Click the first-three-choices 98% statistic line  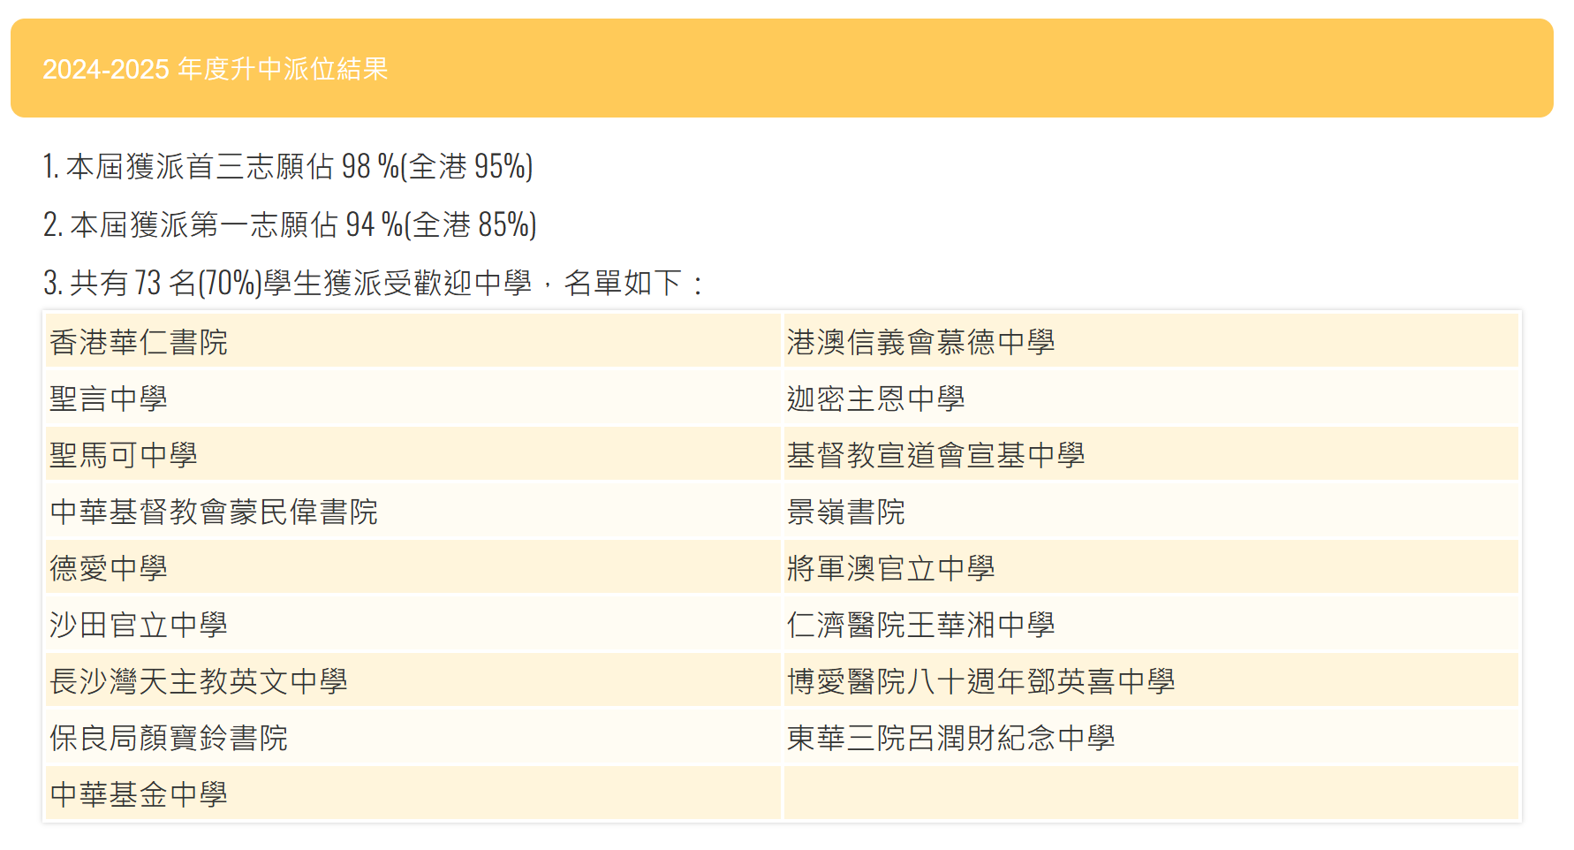tap(288, 166)
